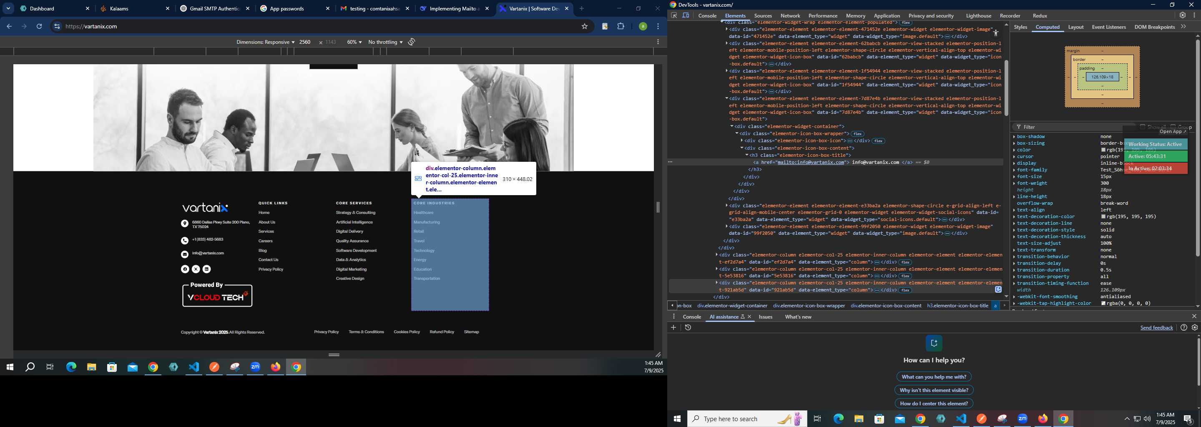The height and width of the screenshot is (427, 1201).
Task: Click the Send feedback link
Action: pyautogui.click(x=1156, y=328)
